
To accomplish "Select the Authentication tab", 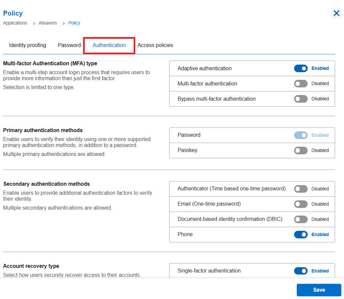I will [109, 45].
